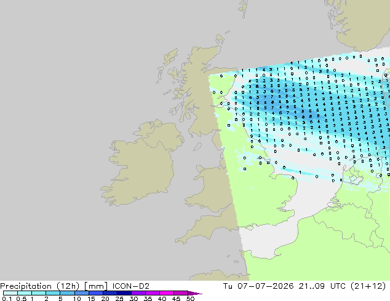Screen dimensions: 390x301
Task: Click the '0.1' legend scale value
Action: click(7, 299)
